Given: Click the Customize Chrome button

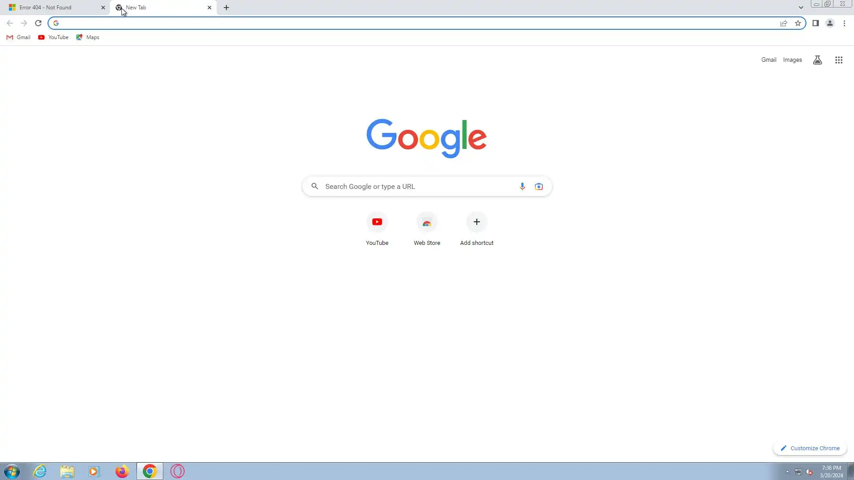Looking at the screenshot, I should click(x=810, y=448).
